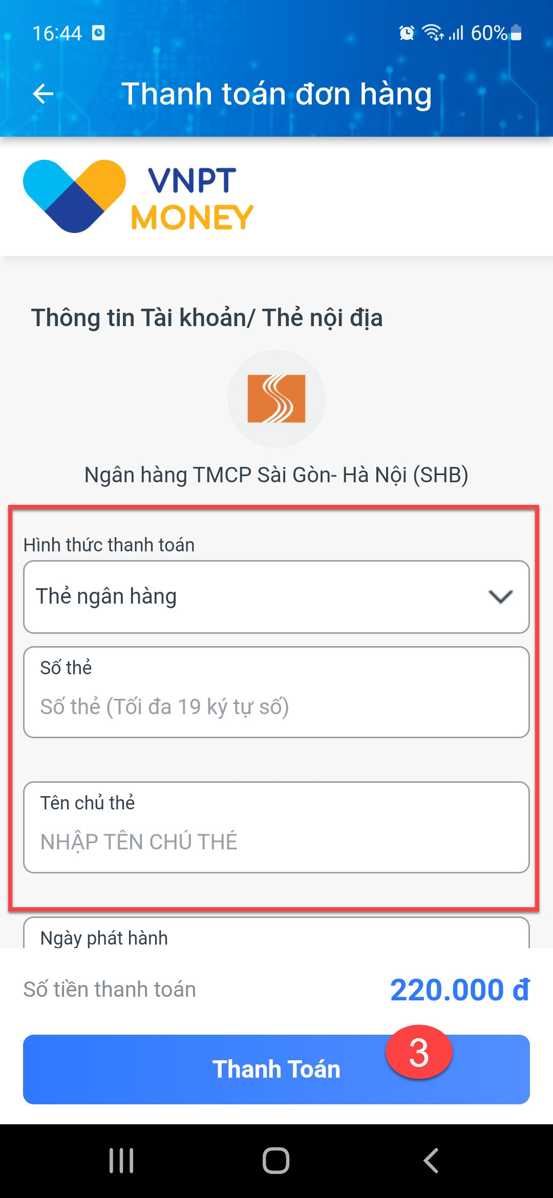This screenshot has height=1198, width=553.
Task: Tap the Android home button
Action: 276,1161
